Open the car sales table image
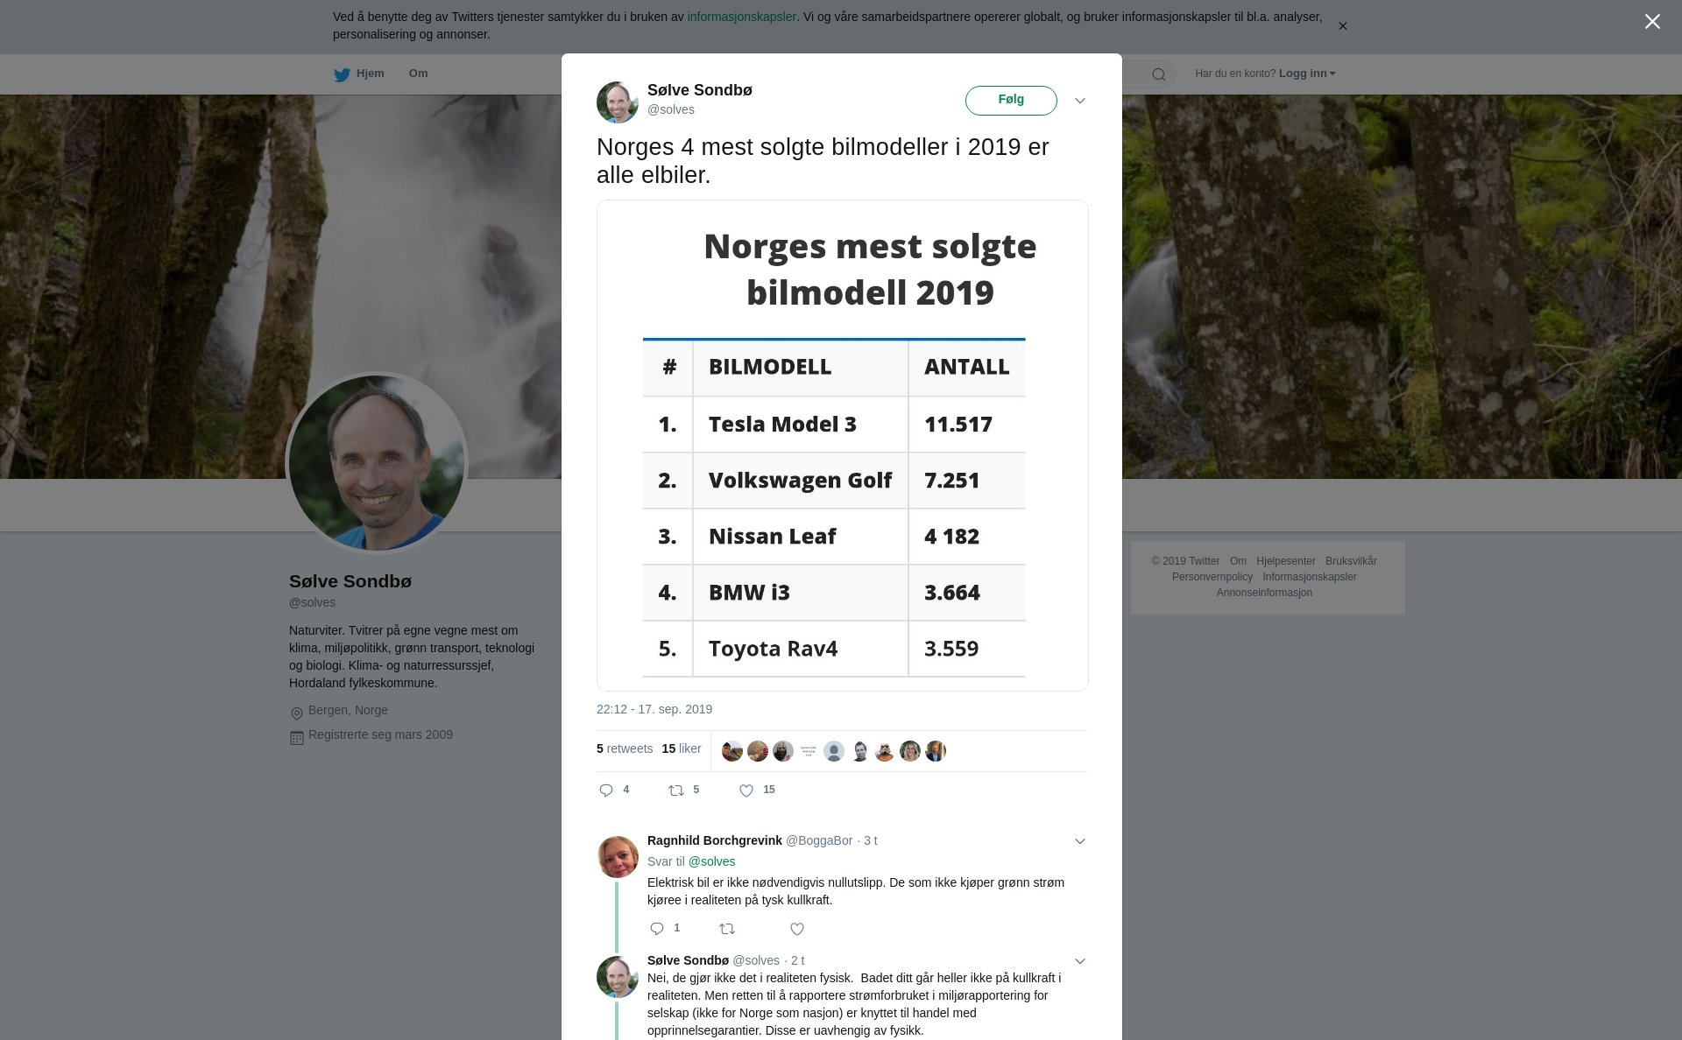 click(x=842, y=446)
